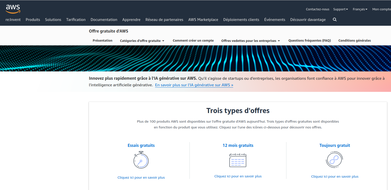The image size is (391, 190).
Task: Click the calendar icon for 12 mois gratuits
Action: [x=238, y=160]
